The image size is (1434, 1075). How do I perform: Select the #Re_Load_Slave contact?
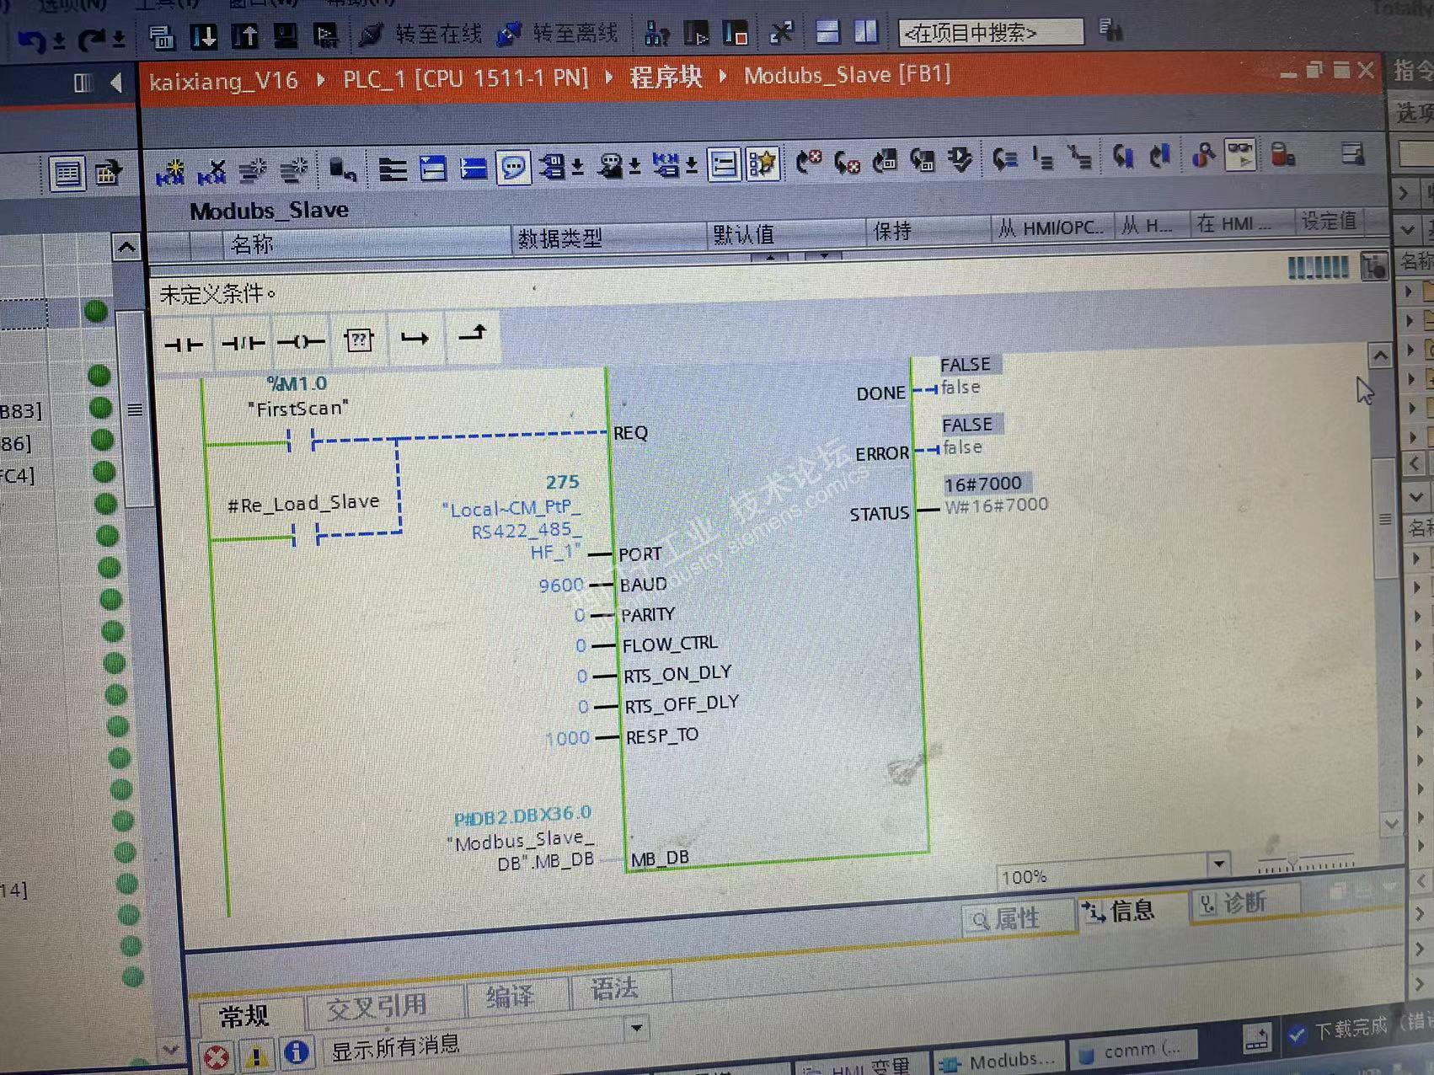tap(305, 534)
